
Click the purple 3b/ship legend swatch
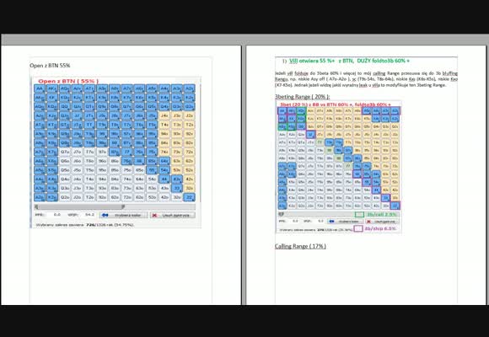tap(358, 228)
